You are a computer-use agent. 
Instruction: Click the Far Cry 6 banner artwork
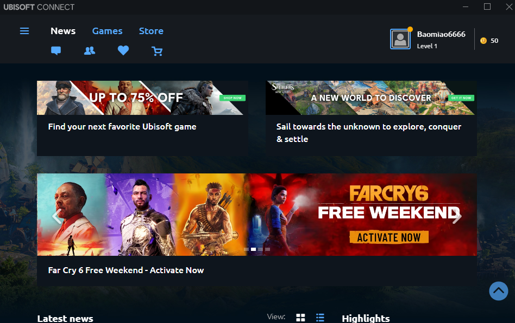pyautogui.click(x=257, y=215)
